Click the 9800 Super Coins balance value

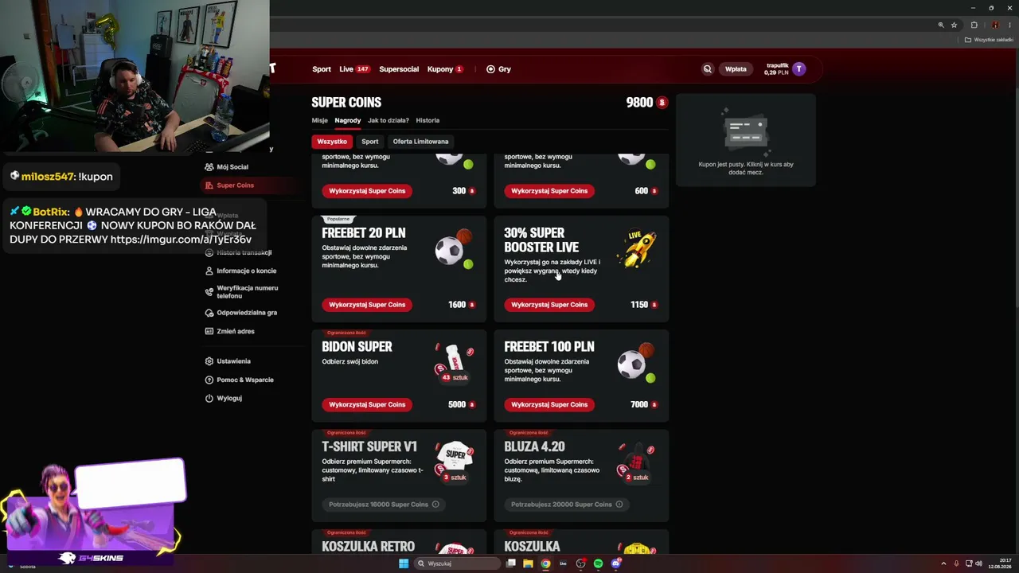(x=639, y=103)
